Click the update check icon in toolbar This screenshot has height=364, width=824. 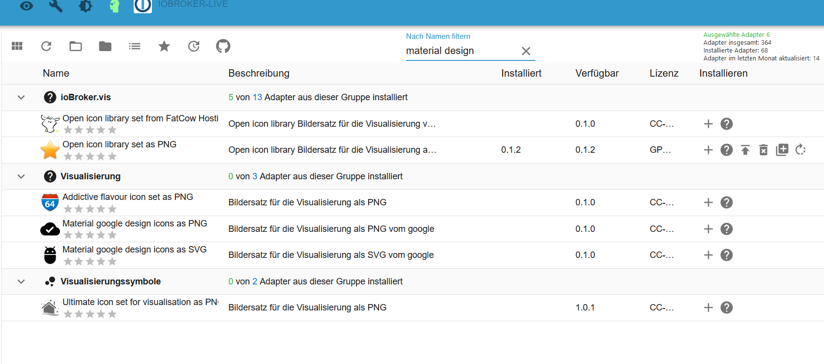[194, 46]
